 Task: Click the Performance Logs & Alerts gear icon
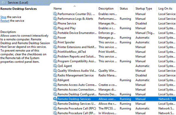click(55, 18)
